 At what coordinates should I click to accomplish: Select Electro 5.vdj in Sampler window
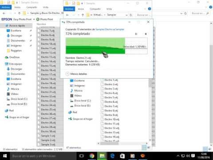111,97
